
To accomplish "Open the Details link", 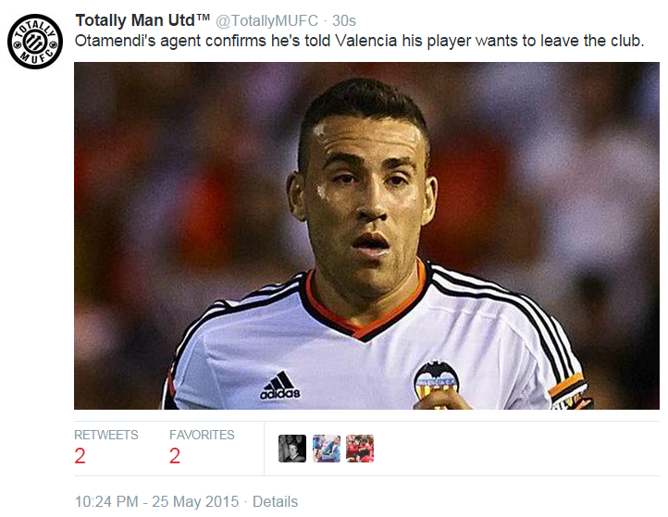I will point(275,501).
